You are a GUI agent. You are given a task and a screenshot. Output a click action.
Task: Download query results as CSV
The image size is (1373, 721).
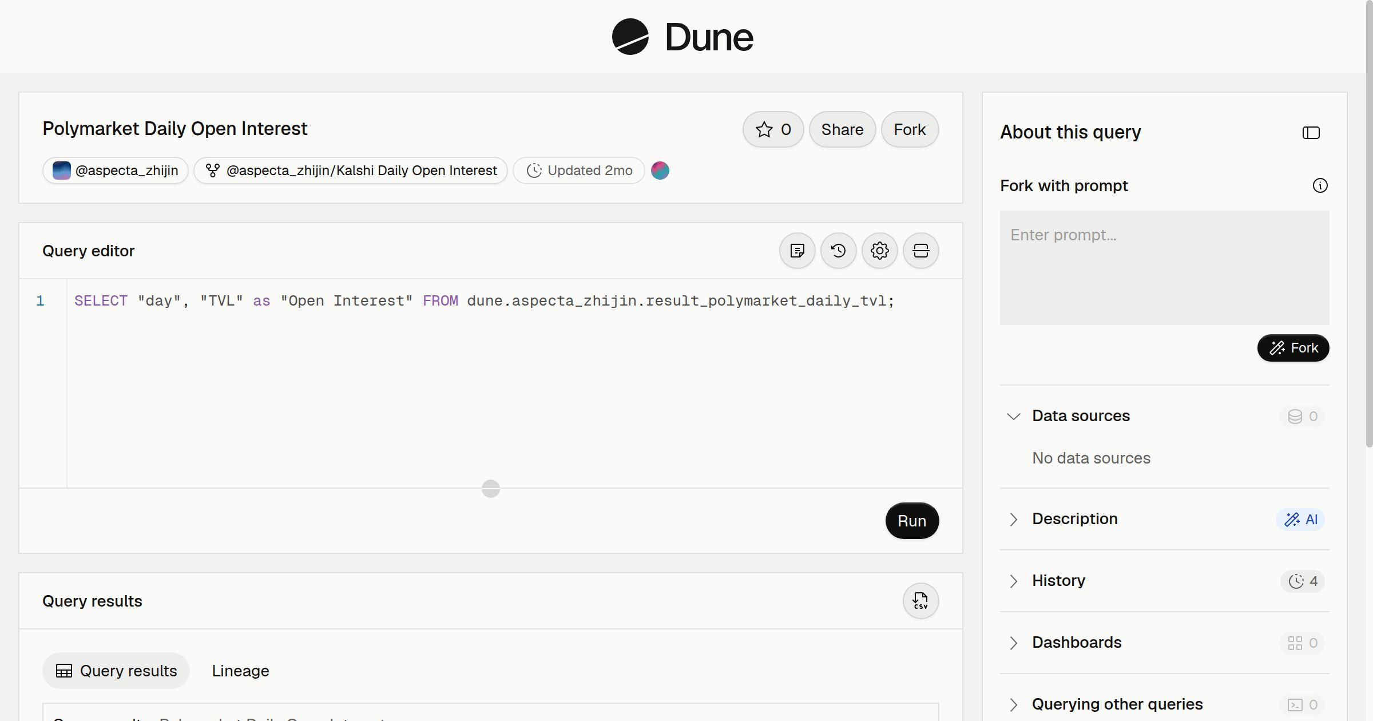920,601
